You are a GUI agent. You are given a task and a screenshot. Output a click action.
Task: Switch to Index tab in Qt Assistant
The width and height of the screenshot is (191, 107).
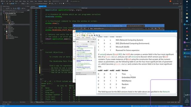tap(83, 38)
